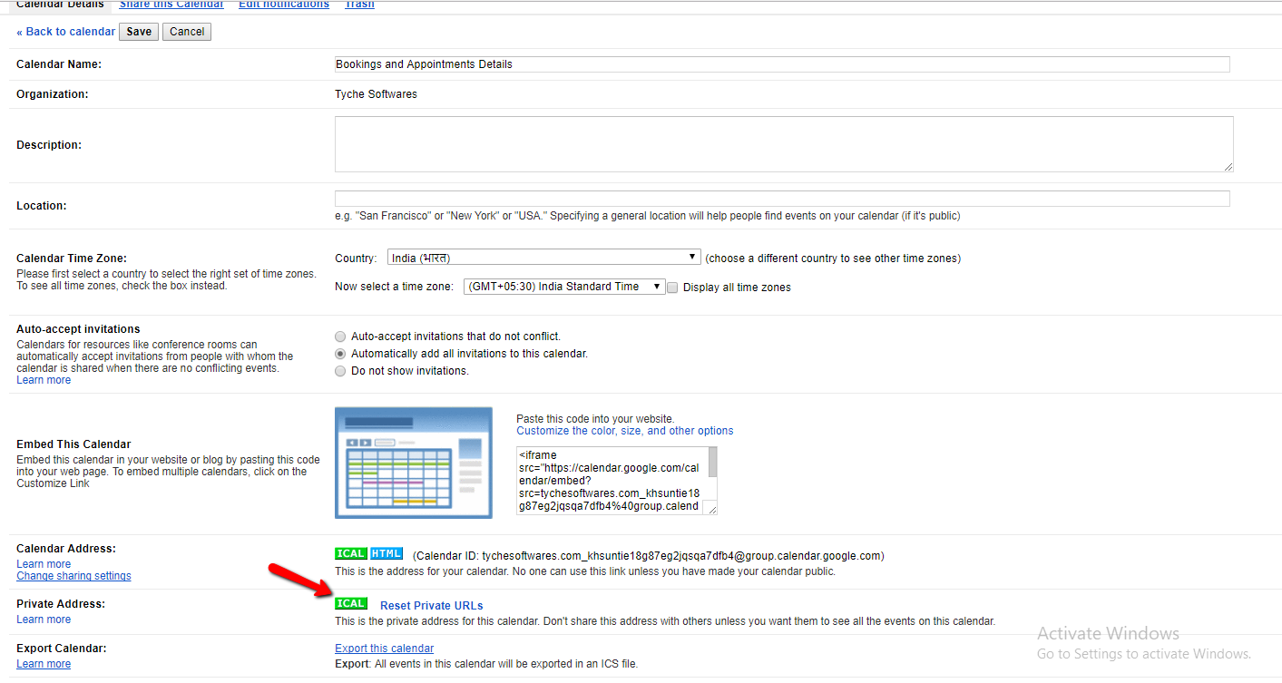The width and height of the screenshot is (1282, 683).
Task: Click the ICAL icon next to Private Address
Action: 350,603
